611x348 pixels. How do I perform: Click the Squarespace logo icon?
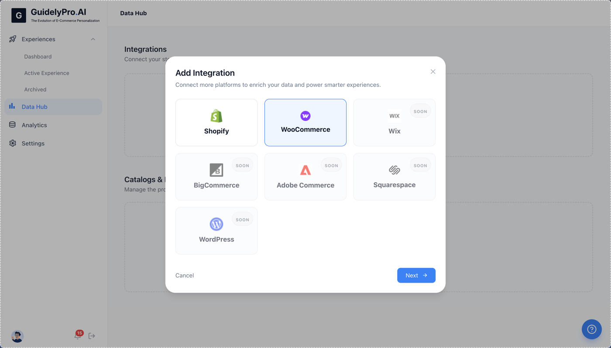point(394,170)
